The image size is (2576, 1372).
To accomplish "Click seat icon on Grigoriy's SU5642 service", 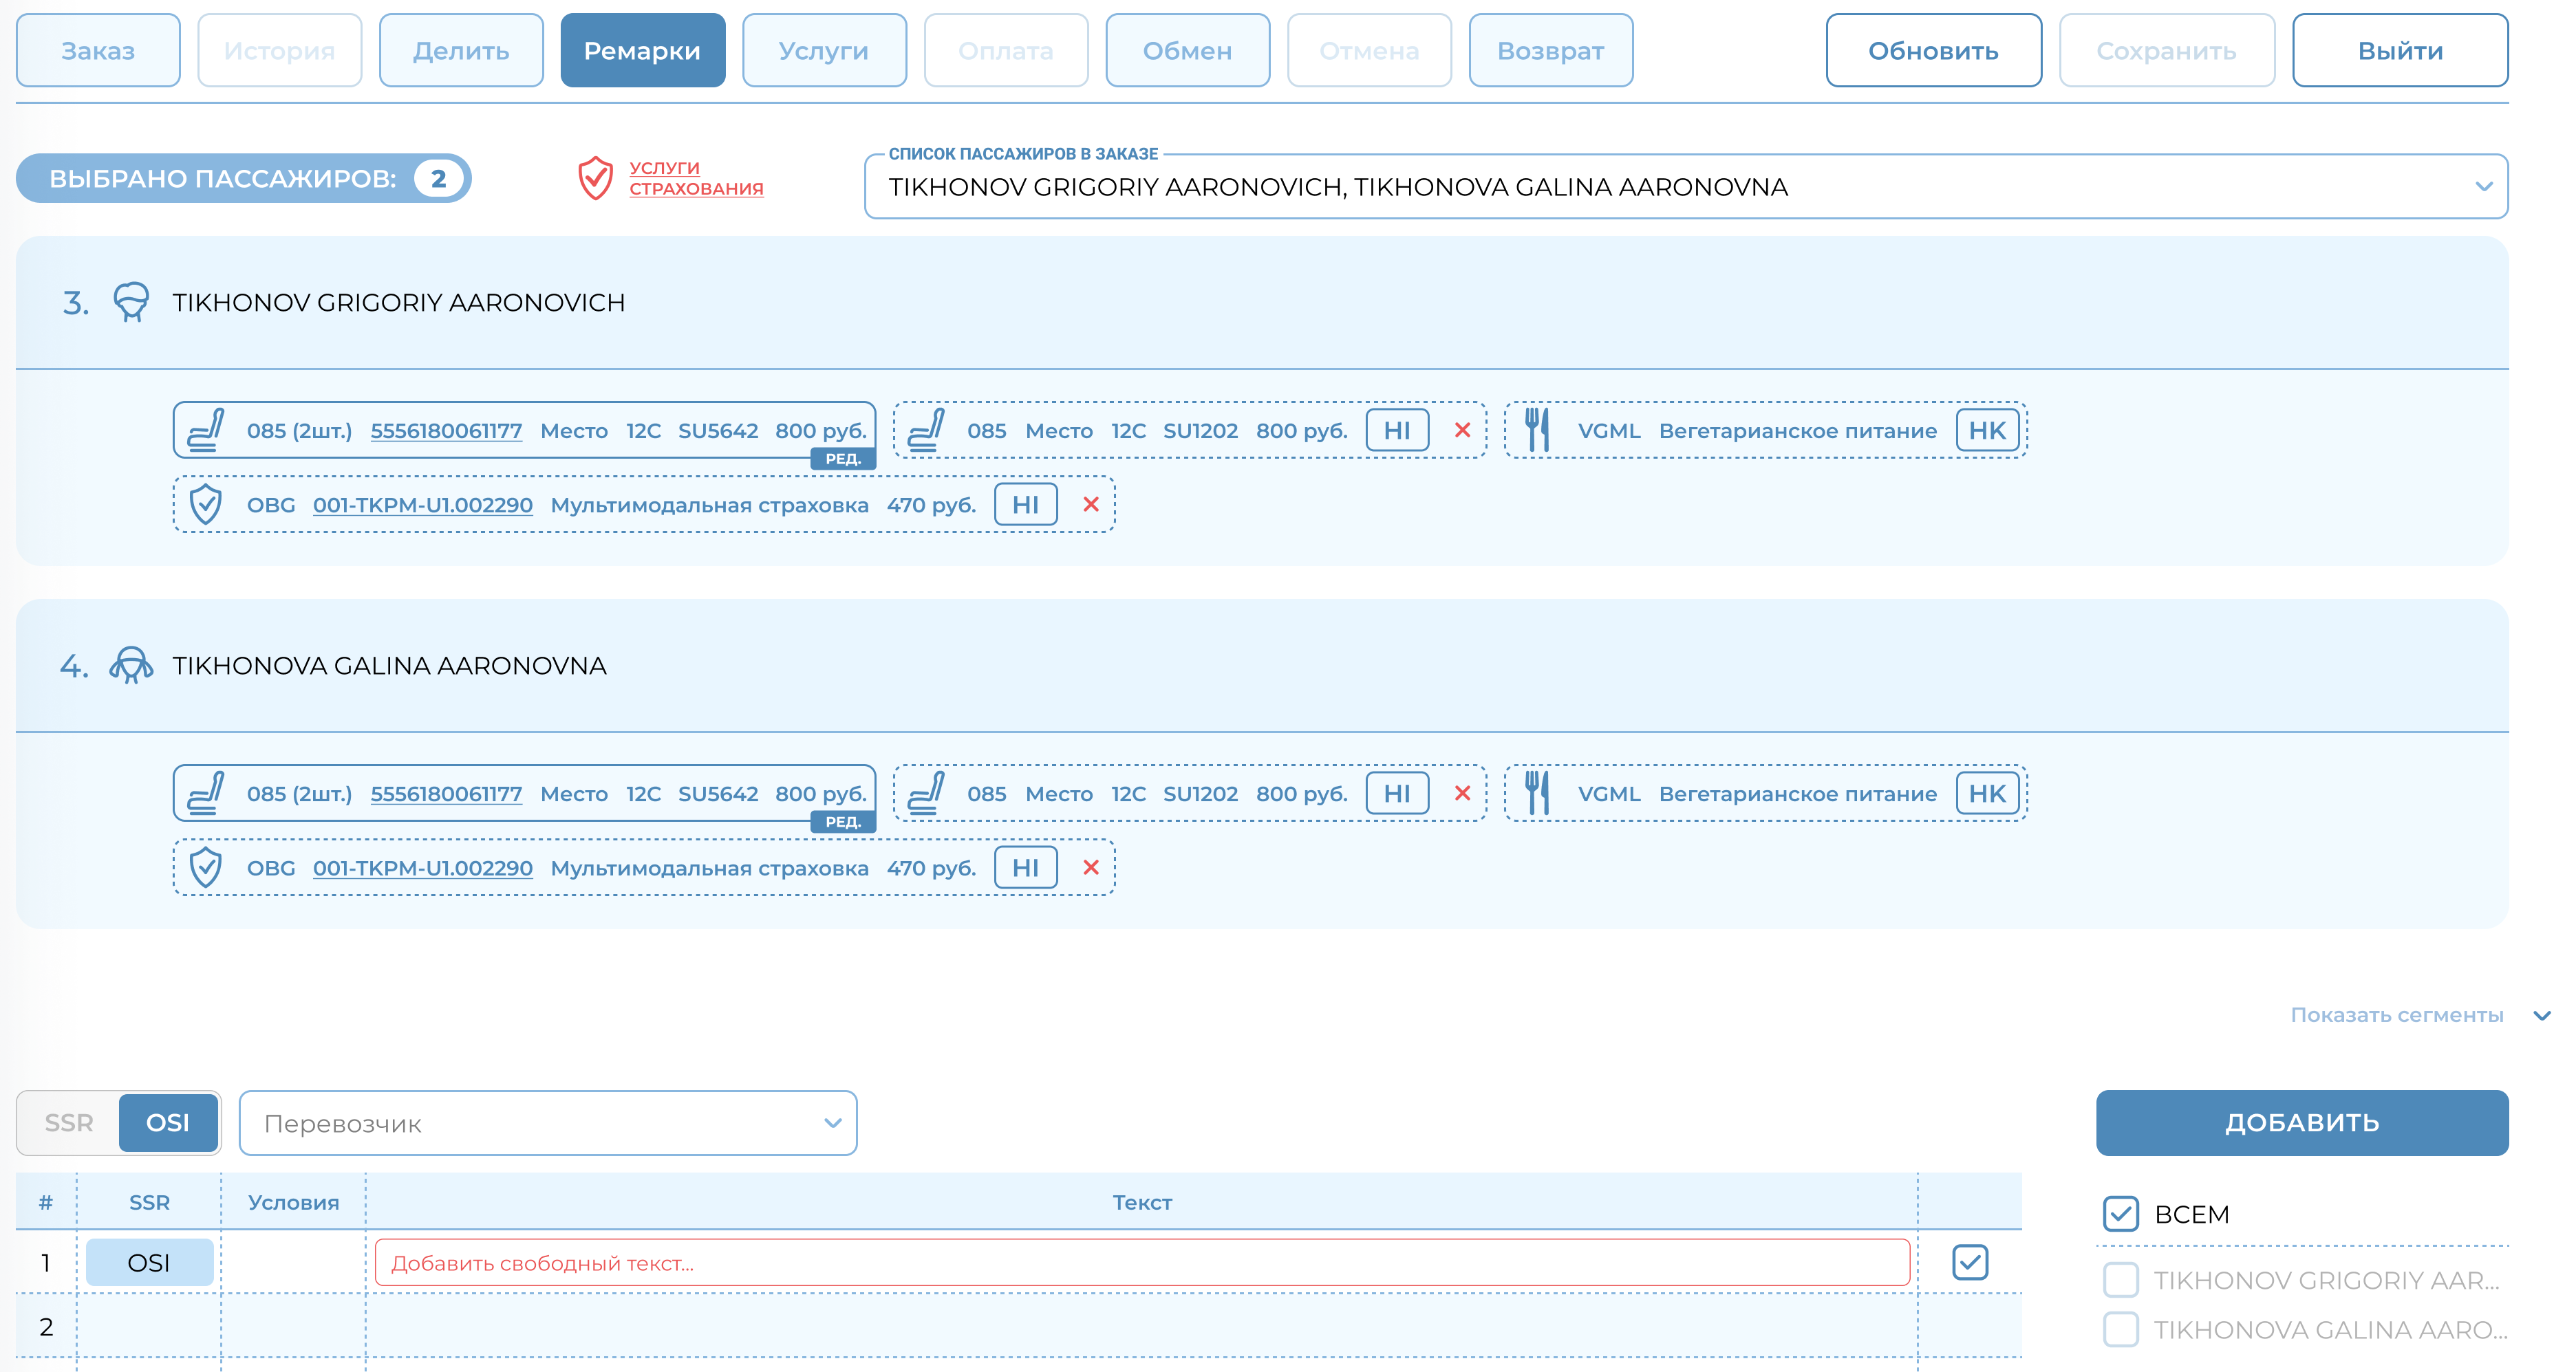I will (x=206, y=431).
